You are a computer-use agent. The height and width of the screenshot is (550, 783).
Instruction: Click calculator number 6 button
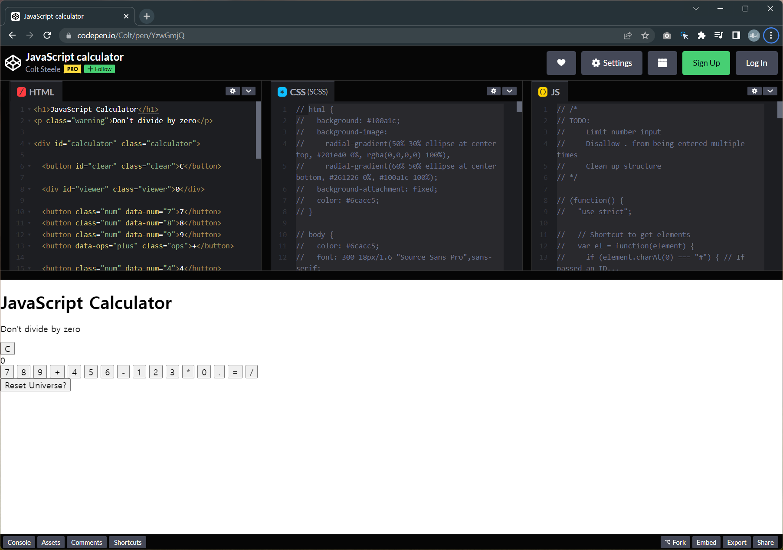click(107, 372)
